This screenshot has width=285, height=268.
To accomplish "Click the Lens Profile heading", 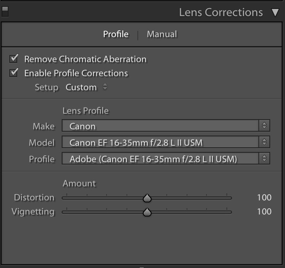I will (x=85, y=111).
